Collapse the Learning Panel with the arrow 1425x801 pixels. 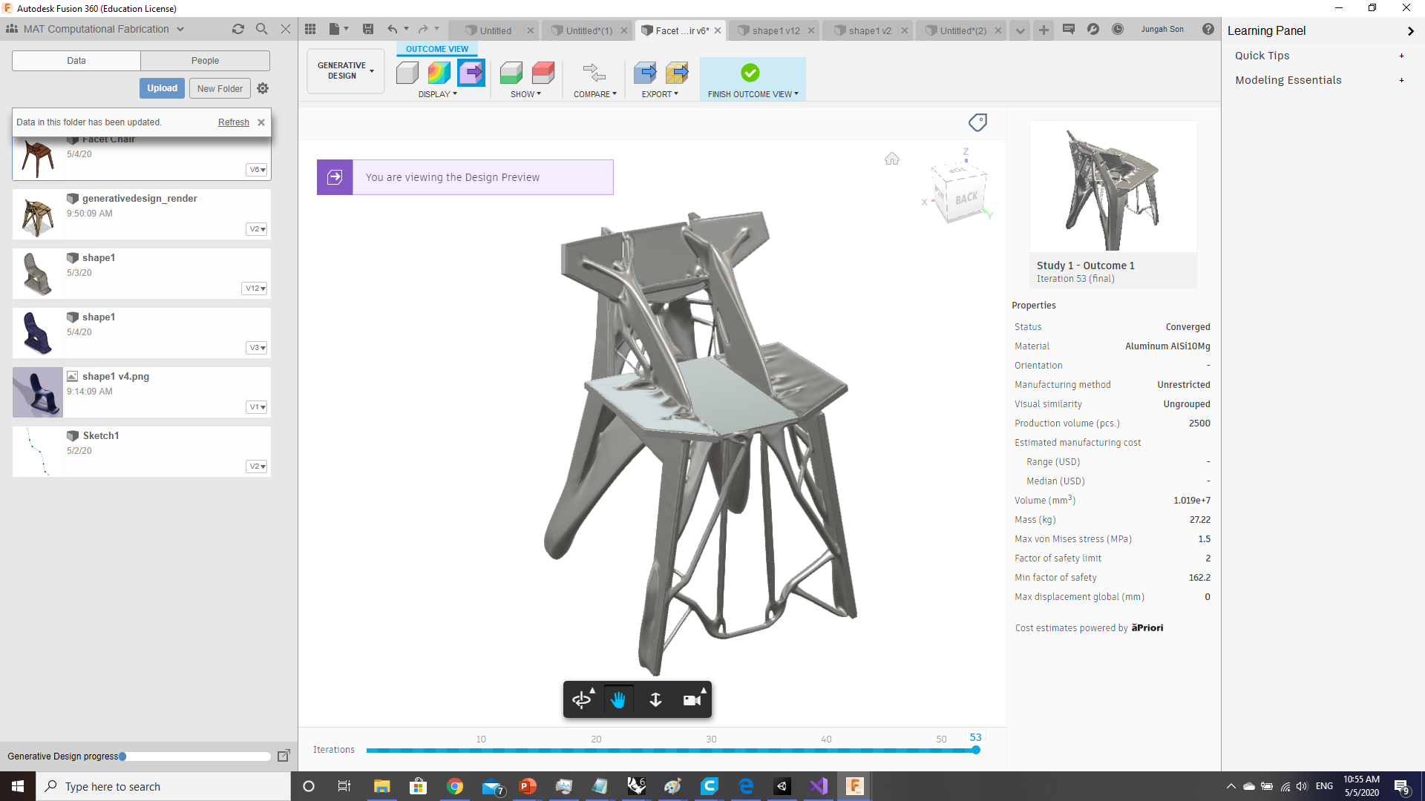1410,30
